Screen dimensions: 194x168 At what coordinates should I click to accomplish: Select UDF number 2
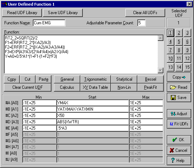pyautogui.click(x=179, y=33)
